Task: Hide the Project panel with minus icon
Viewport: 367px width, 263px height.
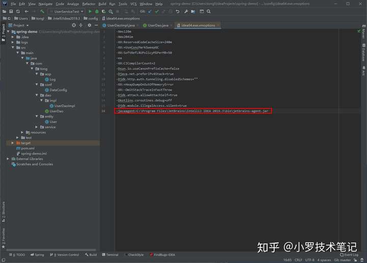Action: coord(96,25)
